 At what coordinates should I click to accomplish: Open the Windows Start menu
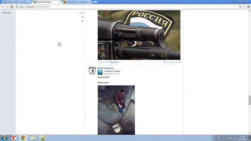pyautogui.click(x=4, y=138)
